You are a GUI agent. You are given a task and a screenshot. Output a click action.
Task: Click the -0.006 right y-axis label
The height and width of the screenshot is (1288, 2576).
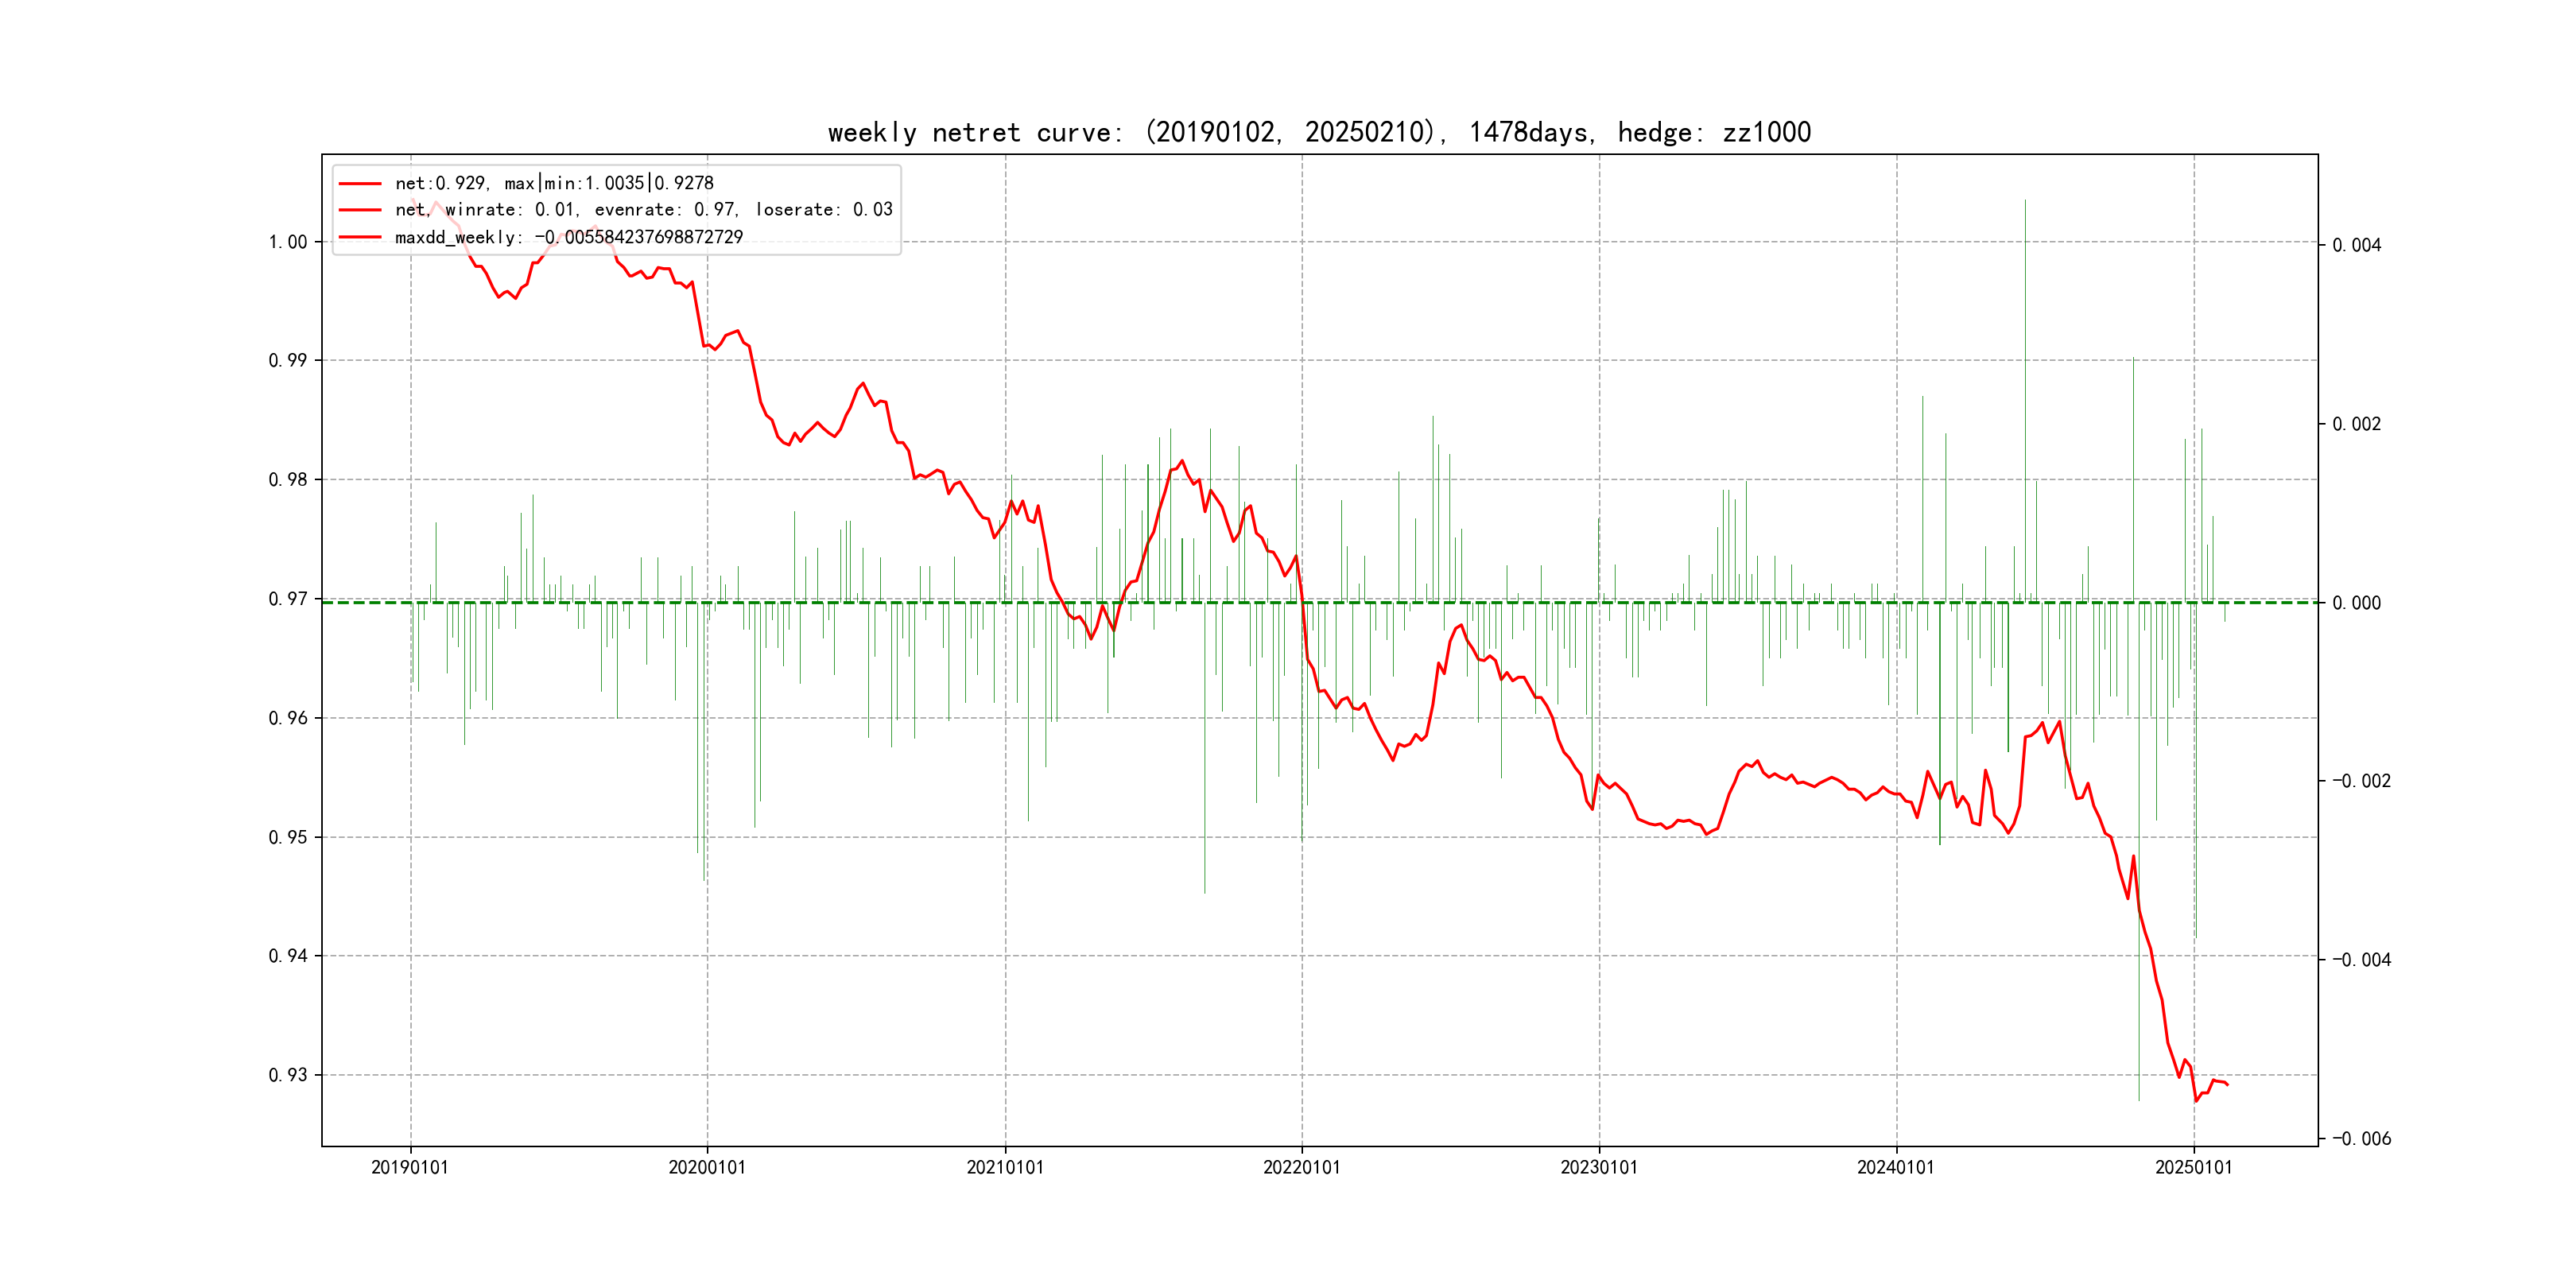pos(2361,1138)
